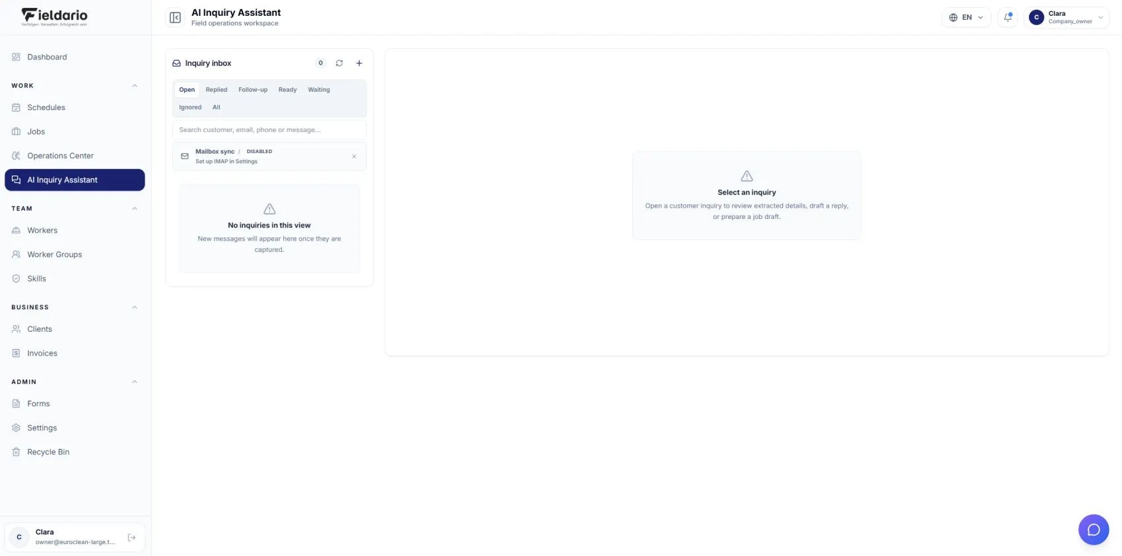
Task: Switch to the Replied tab
Action: 216,90
